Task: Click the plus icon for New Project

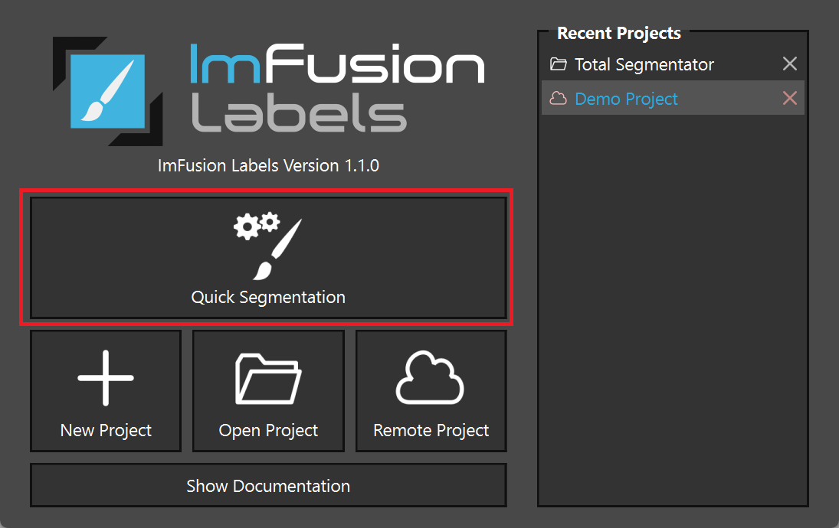Action: pyautogui.click(x=106, y=378)
